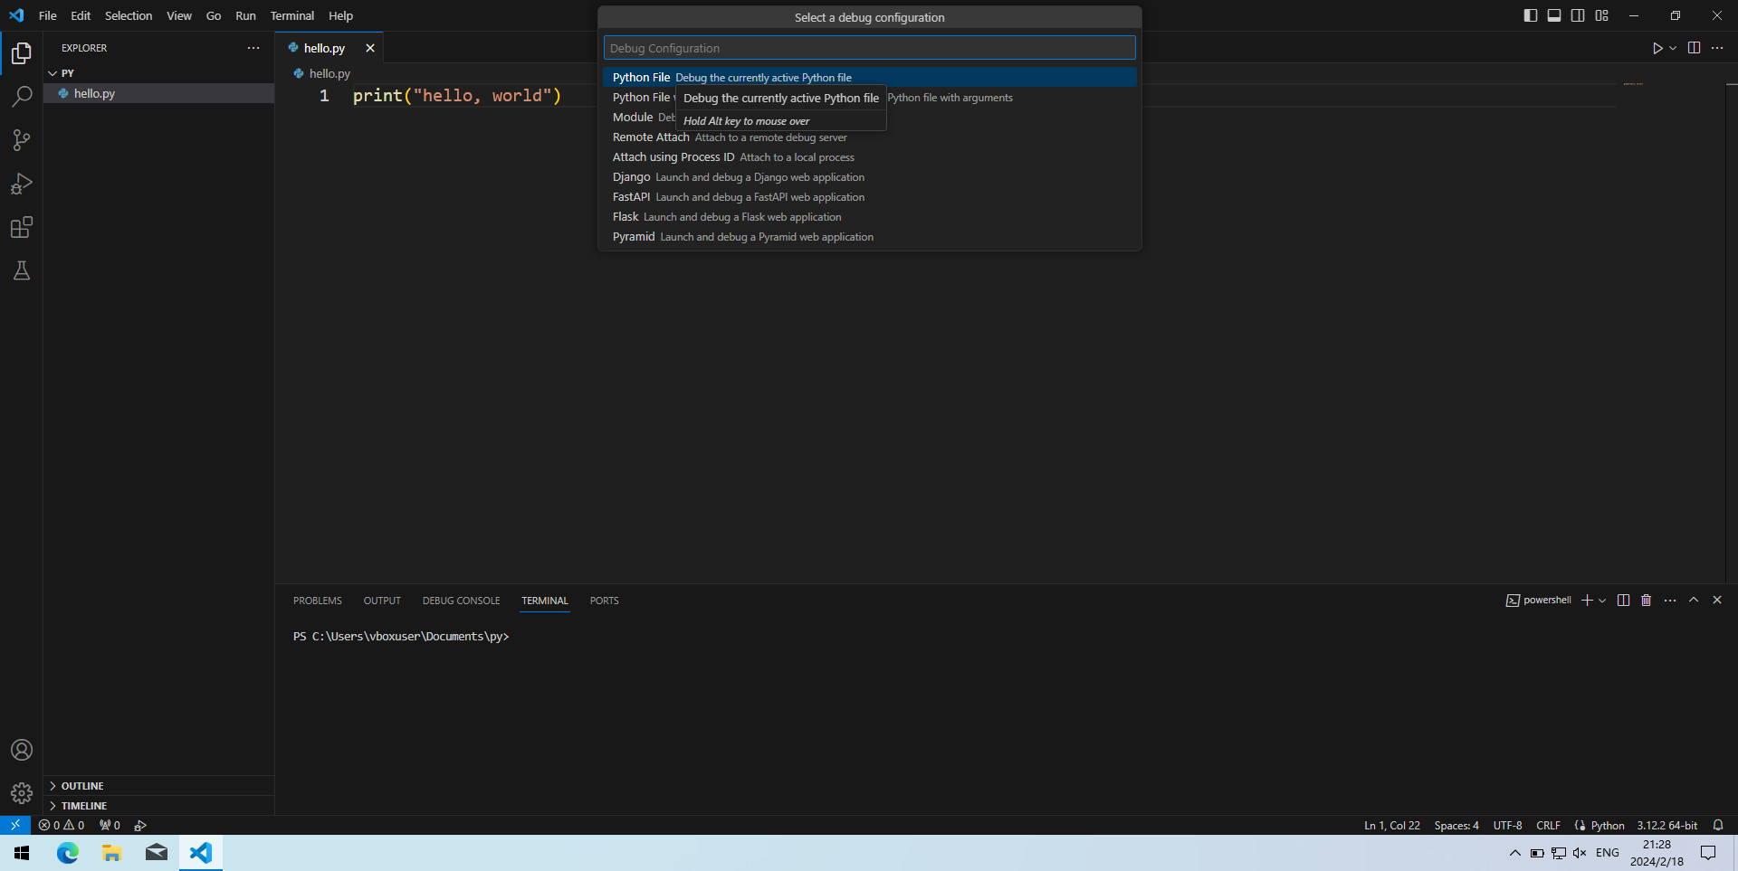Toggle Primary Side Bar layout icon
Image resolution: width=1738 pixels, height=871 pixels.
[1531, 15]
